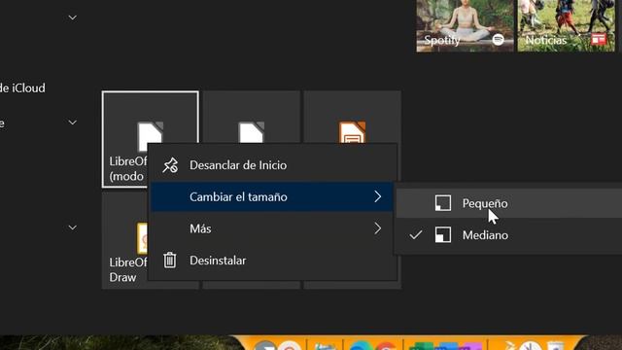Open the middle LibreOffice tile with white document
Image resolution: width=622 pixels, height=350 pixels.
click(x=252, y=117)
